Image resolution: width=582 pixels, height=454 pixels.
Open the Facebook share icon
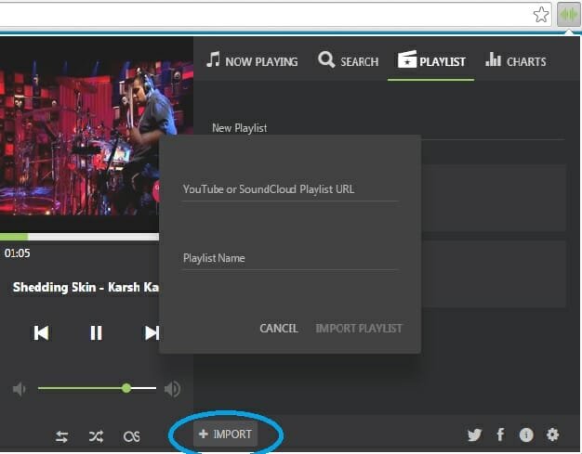pos(501,435)
